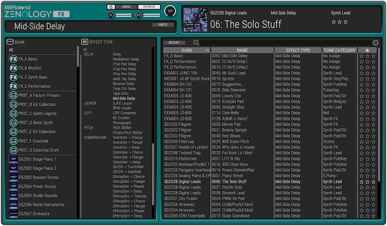Select the LO-FI effect category
387x226 pixels.
(88, 113)
